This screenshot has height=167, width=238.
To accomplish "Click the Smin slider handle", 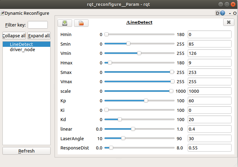I will [x=128, y=44].
